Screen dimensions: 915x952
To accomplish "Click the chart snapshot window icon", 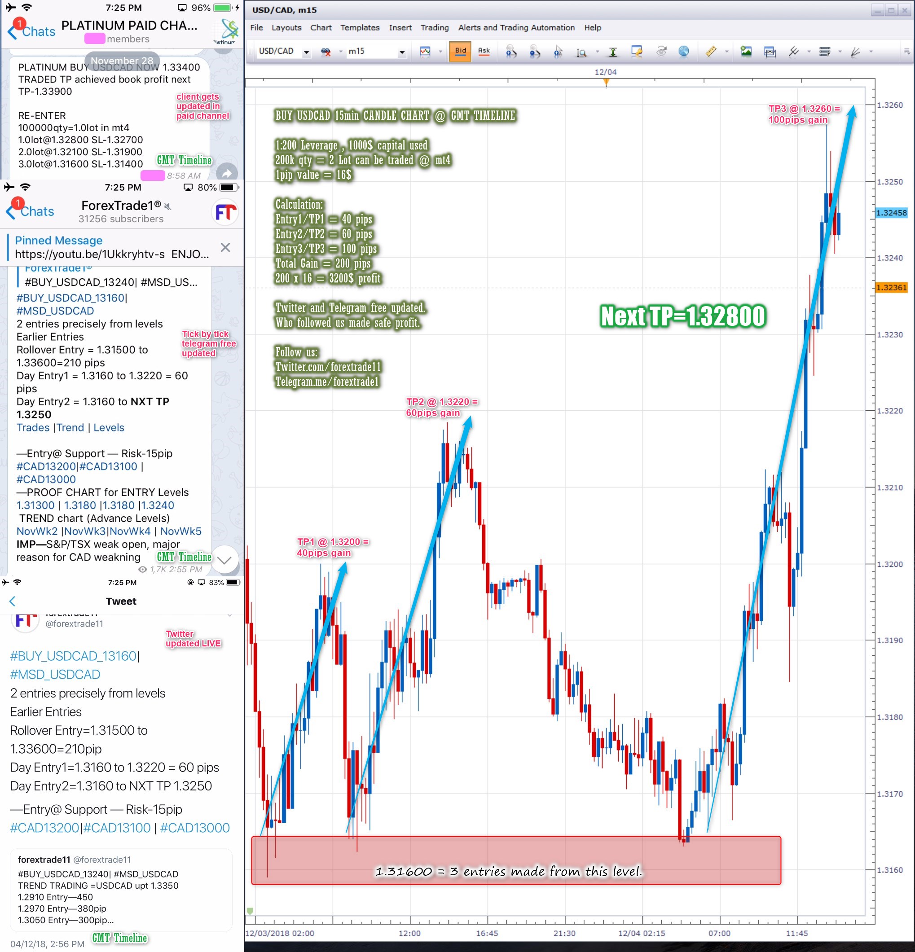I will [x=770, y=52].
